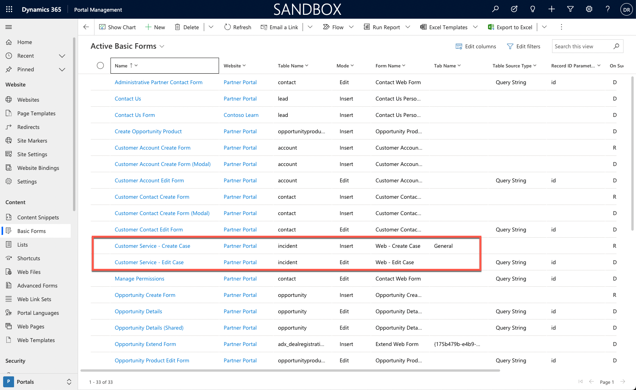Refresh the Active Basic Forms view
Image resolution: width=636 pixels, height=390 pixels.
(x=237, y=27)
